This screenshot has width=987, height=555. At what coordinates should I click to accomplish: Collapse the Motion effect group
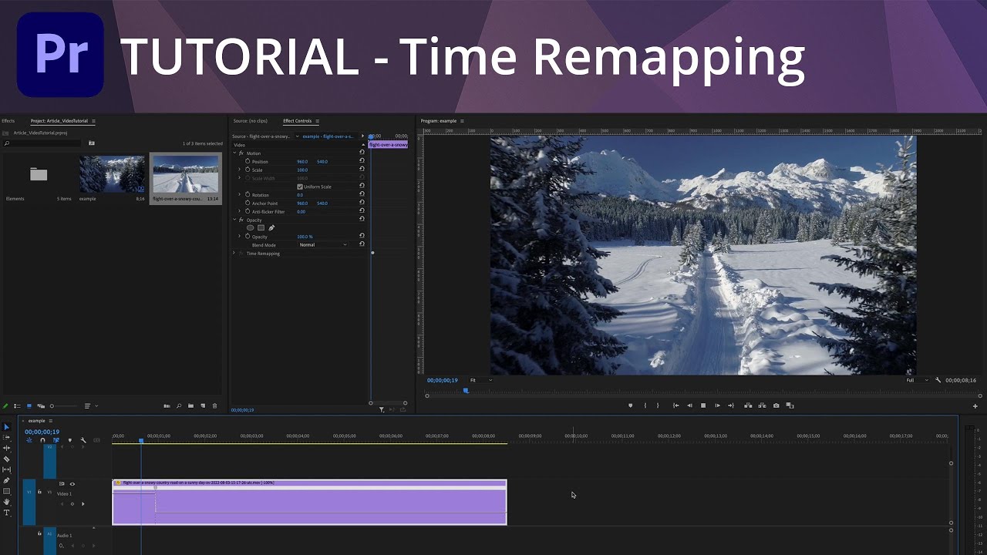click(x=234, y=153)
